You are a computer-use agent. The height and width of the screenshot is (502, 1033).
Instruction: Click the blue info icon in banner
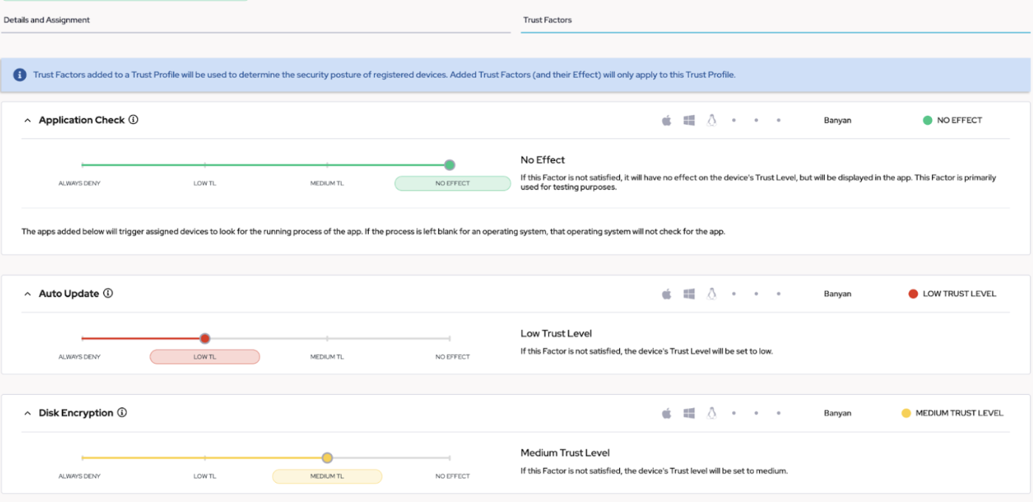tap(20, 75)
